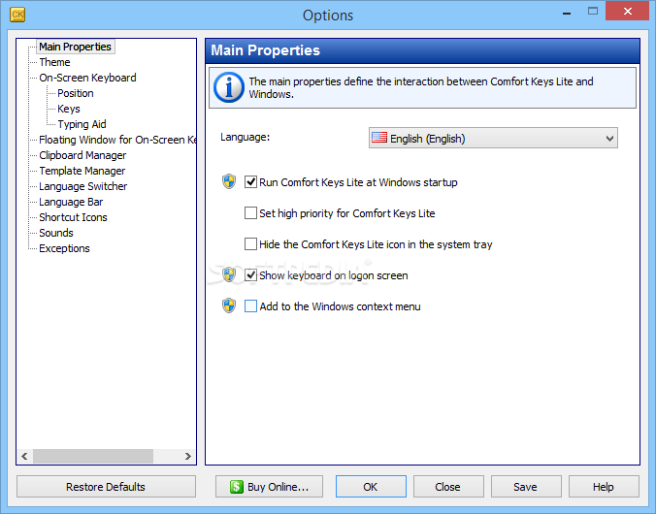Screen dimensions: 656x514
Task: Uncheck Show keyboard on logon screen
Action: coord(250,274)
